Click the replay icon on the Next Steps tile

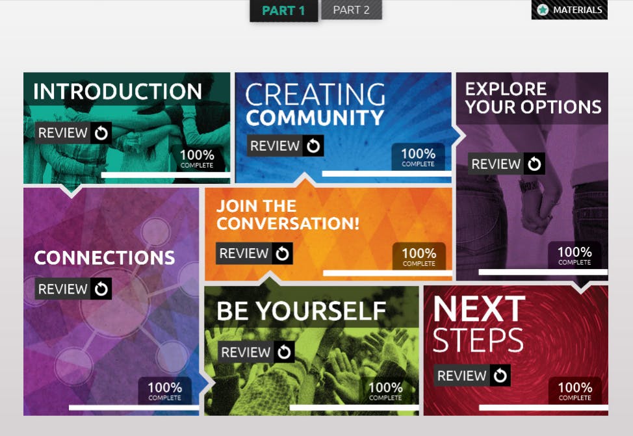coord(500,375)
